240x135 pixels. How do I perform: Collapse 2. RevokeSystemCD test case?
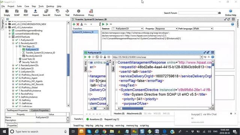[13, 43]
